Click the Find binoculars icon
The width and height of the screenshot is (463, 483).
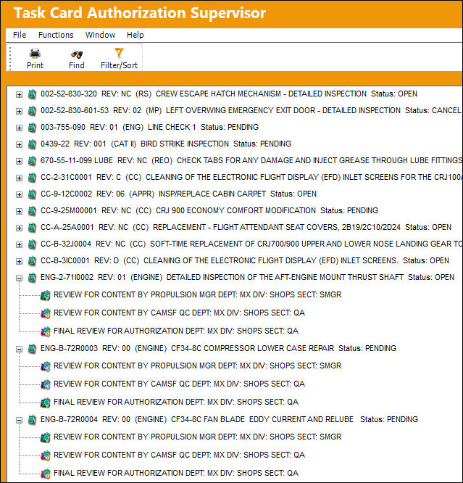point(76,54)
